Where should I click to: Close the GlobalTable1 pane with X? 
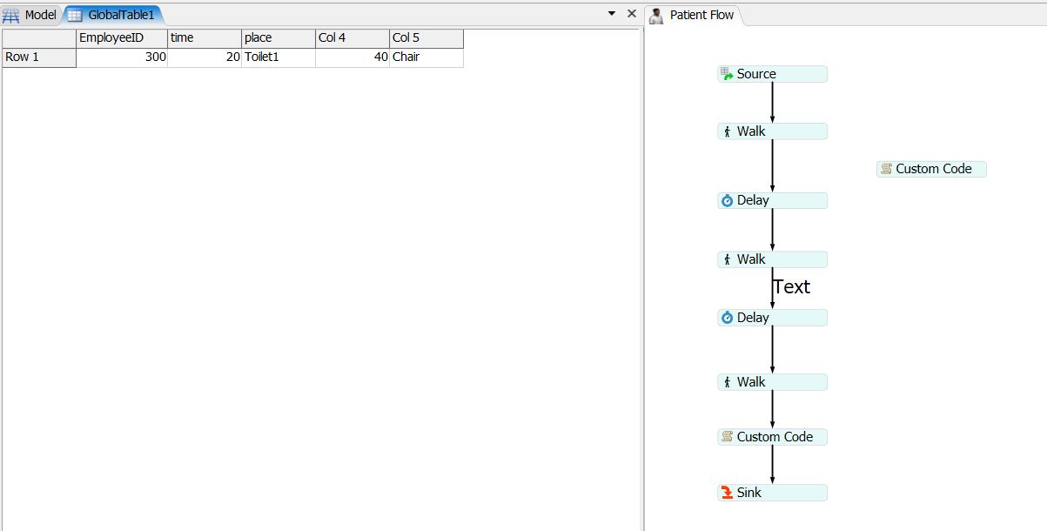pos(632,14)
